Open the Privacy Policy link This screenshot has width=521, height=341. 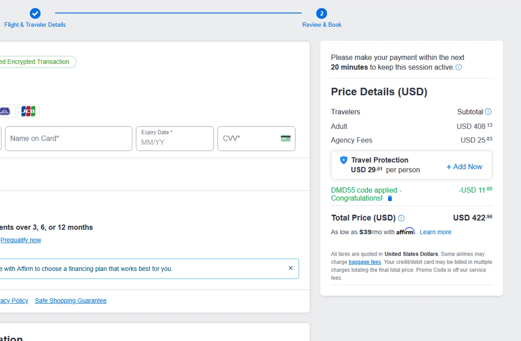pos(14,301)
